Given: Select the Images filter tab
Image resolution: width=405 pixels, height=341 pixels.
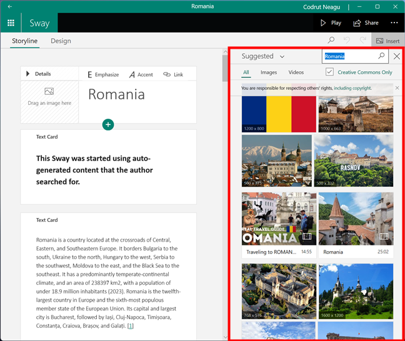Looking at the screenshot, I should point(269,72).
